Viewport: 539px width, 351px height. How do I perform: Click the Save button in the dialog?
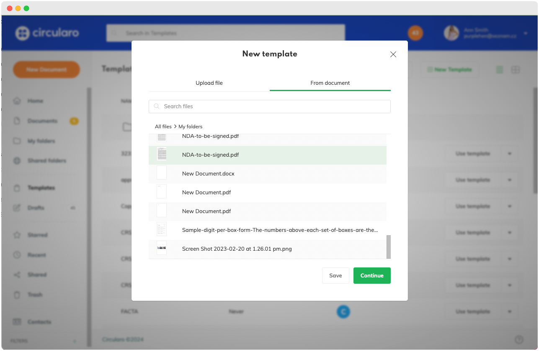point(335,276)
